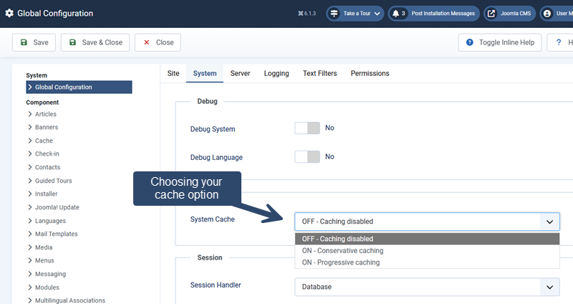Open Cache component settings
The image size is (573, 304).
click(44, 141)
